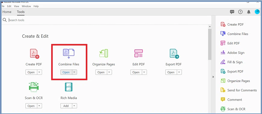
Task: Expand the Scan & OCR Open dropdown arrow
Action: [x=39, y=106]
